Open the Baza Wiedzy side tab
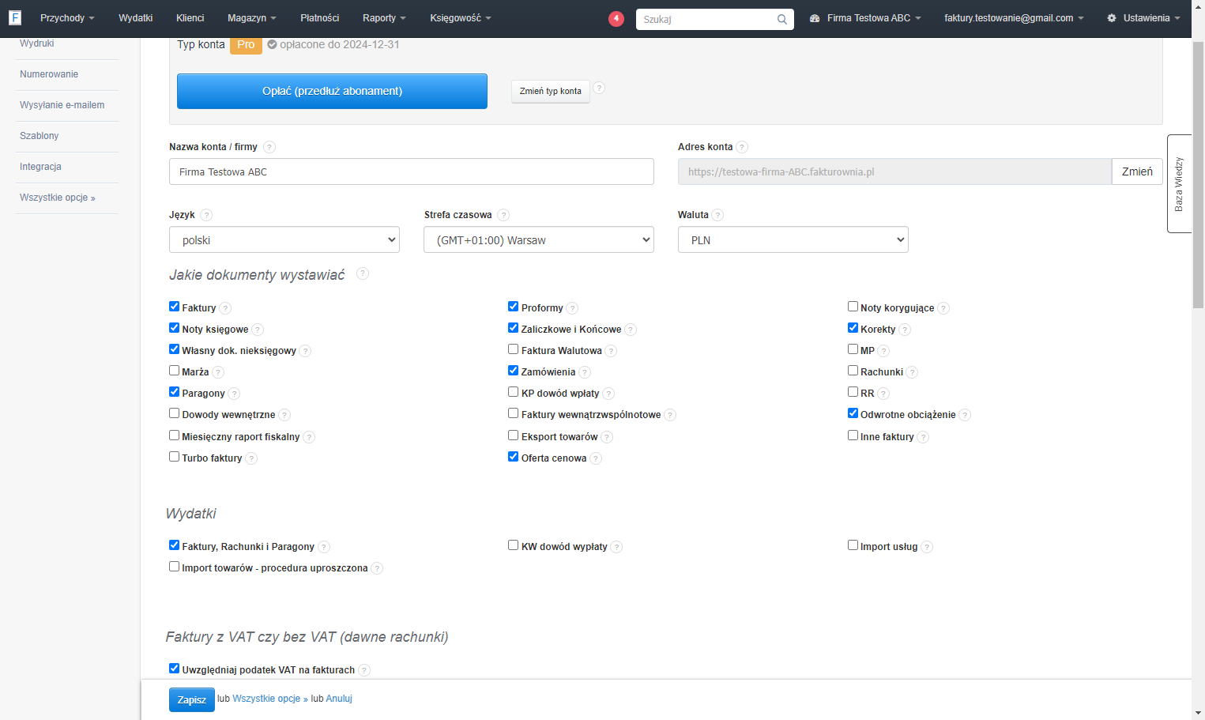This screenshot has height=720, width=1205. (x=1179, y=183)
